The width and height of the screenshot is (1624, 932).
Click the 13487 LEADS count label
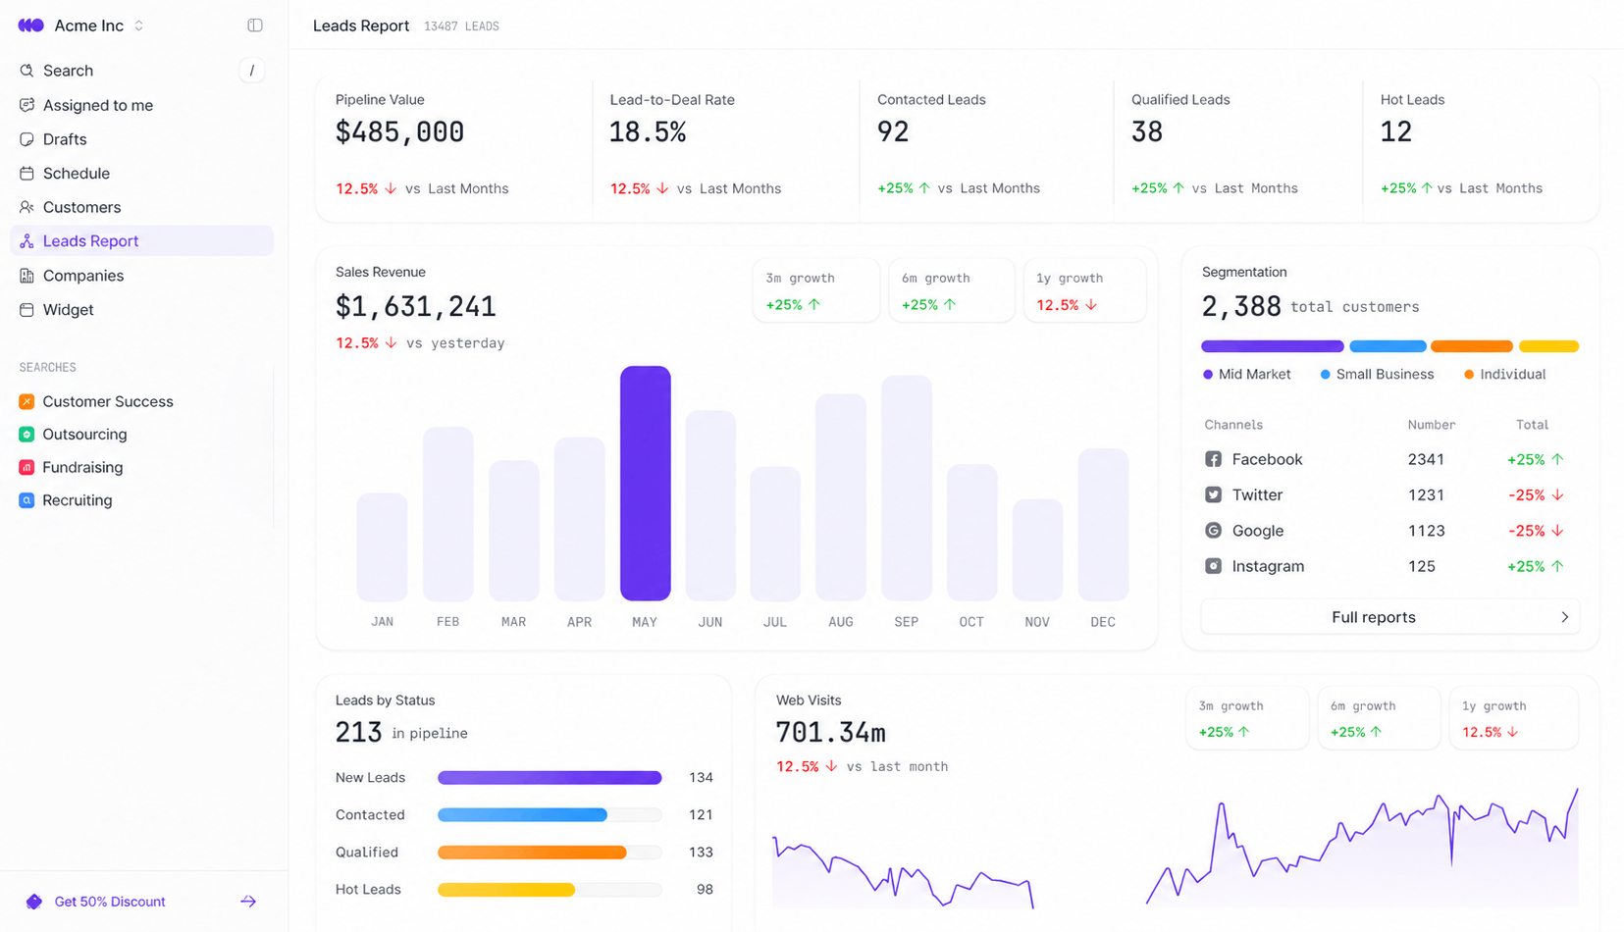pos(461,26)
